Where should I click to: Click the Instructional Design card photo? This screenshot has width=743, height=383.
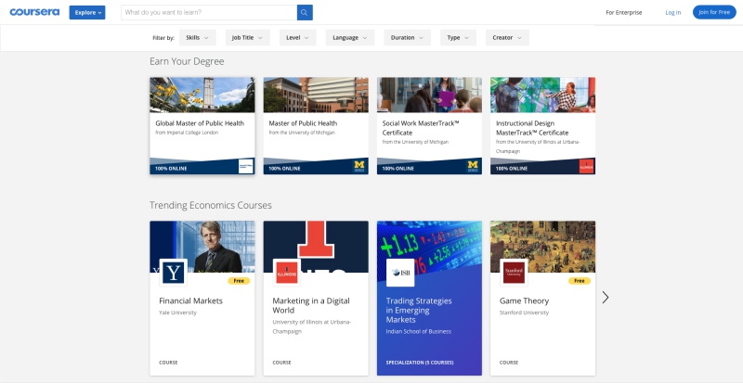[x=543, y=95]
